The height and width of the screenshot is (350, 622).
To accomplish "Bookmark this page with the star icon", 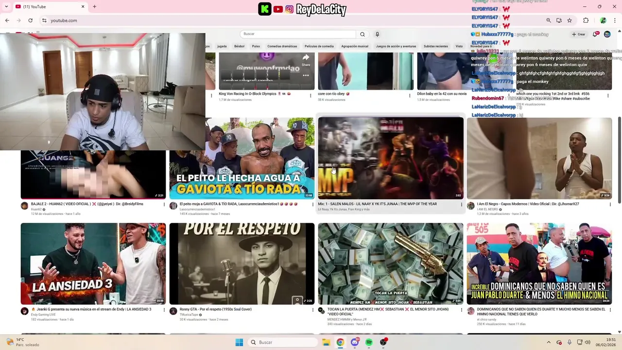I will [x=570, y=20].
